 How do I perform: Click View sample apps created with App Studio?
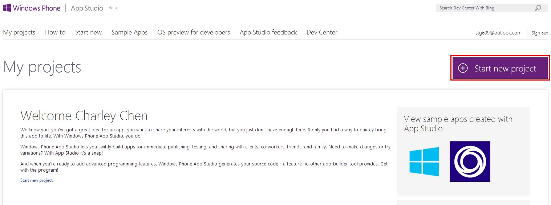pos(458,124)
